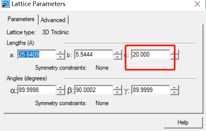Decrease beta angle with down arrow

118,93
